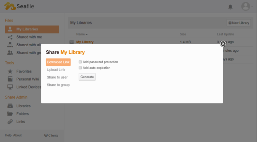Screen dimensions: 257x142
Task: Enable Add password protection checkbox
Action: tap(80, 62)
